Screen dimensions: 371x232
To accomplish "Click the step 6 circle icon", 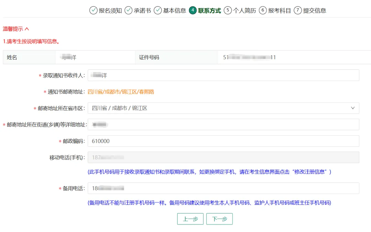I will [263, 10].
